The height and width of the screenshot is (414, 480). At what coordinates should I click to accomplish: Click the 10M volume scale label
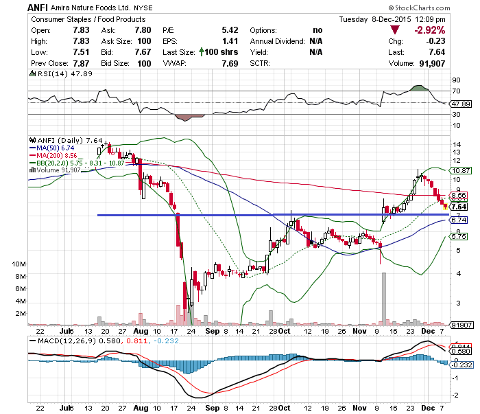click(x=19, y=264)
